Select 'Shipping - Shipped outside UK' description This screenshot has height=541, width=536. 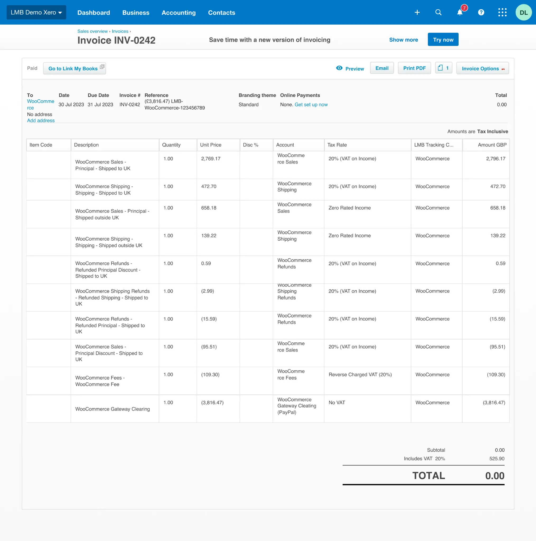pos(115,242)
